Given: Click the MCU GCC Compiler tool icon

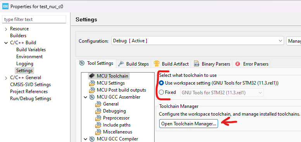Looking at the screenshot, I should (92, 139).
